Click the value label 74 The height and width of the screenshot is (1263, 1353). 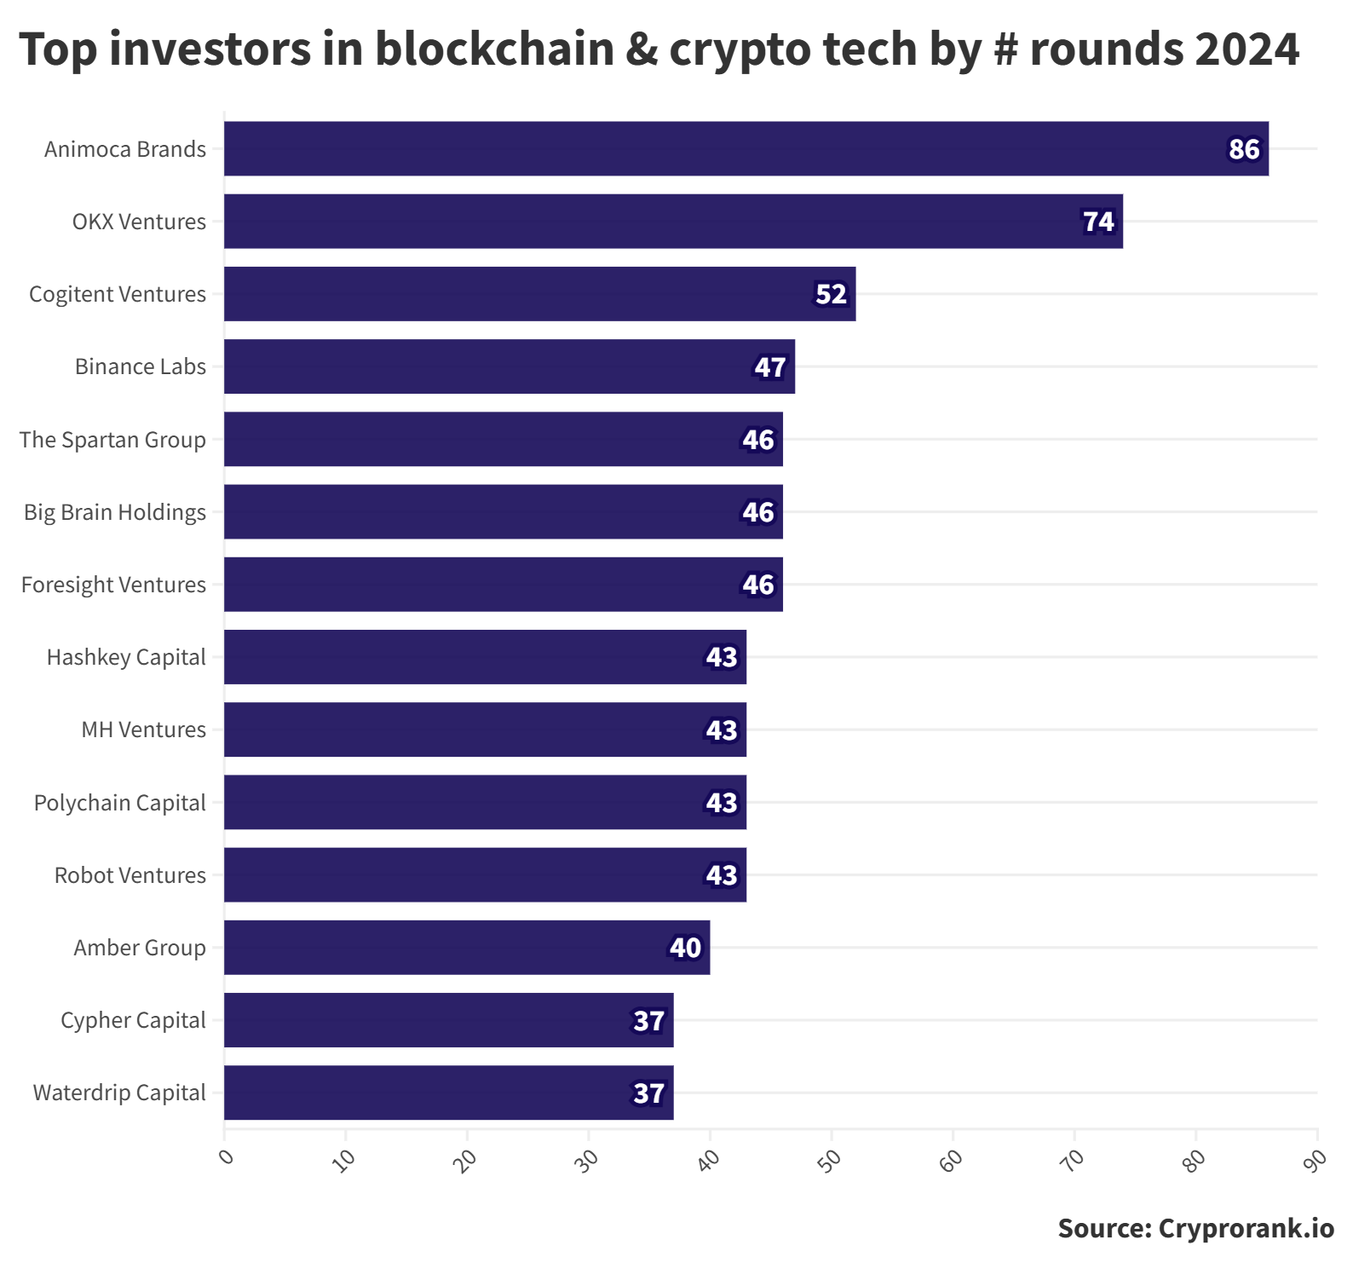pos(1098,222)
